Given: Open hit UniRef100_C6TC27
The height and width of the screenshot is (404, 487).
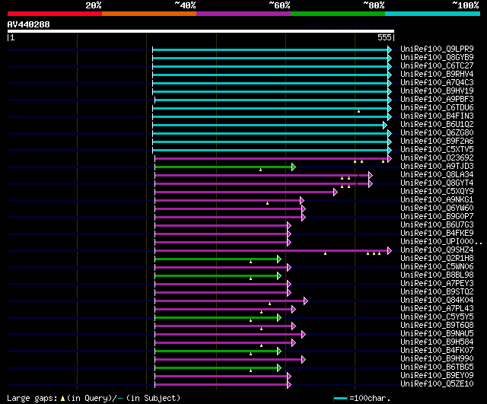Looking at the screenshot, I should [x=437, y=66].
